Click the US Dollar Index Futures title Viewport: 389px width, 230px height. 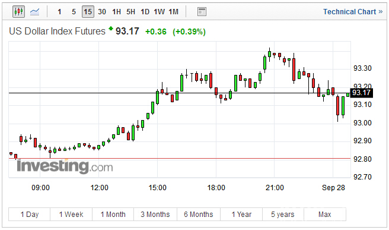click(58, 31)
